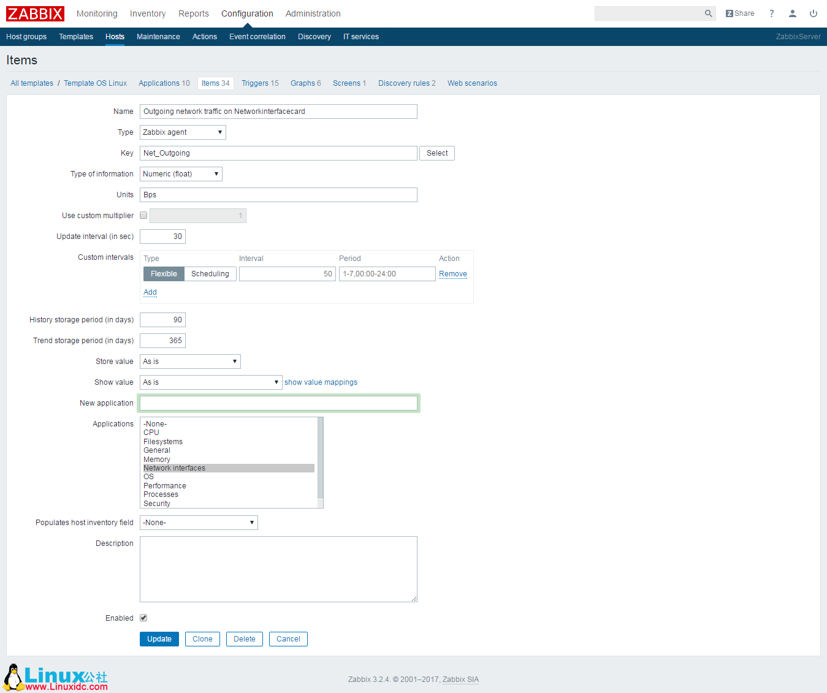
Task: Open the Populates host inventory field dropdown
Action: (198, 522)
